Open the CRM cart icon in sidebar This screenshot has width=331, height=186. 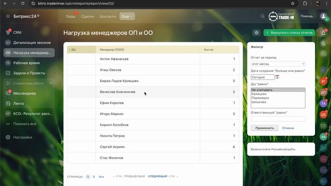click(8, 32)
